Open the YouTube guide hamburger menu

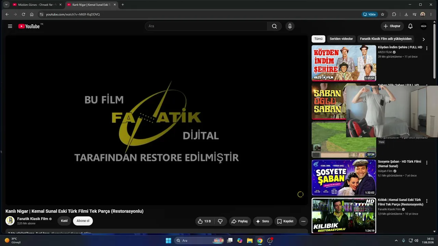pyautogui.click(x=10, y=26)
